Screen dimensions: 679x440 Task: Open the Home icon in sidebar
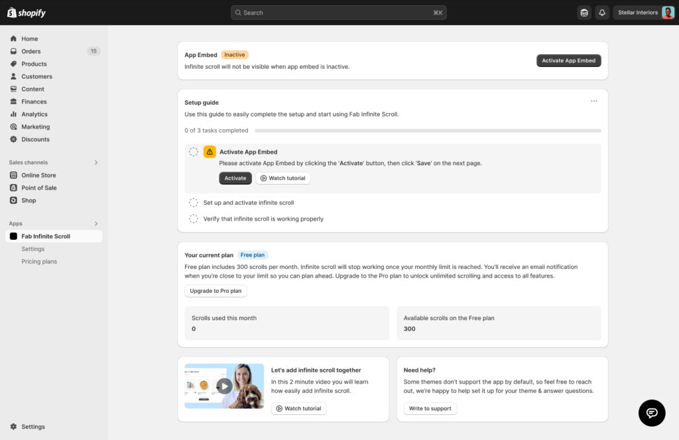point(13,38)
